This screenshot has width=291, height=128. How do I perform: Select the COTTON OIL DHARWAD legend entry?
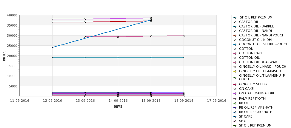(x=258, y=62)
